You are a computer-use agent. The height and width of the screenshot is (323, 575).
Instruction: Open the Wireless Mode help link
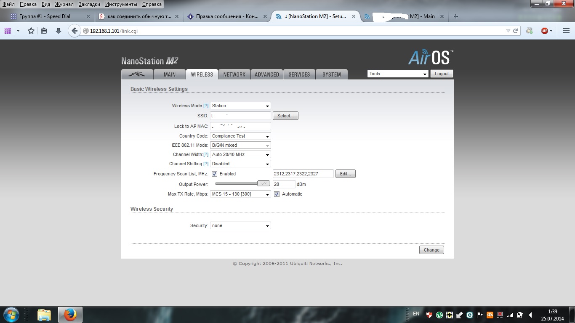click(206, 106)
